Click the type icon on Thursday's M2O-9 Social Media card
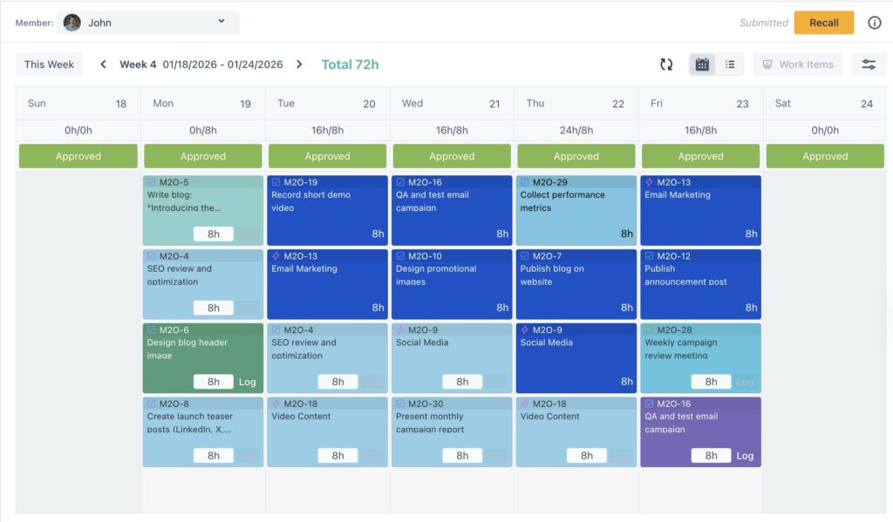This screenshot has height=522, width=893. click(524, 331)
